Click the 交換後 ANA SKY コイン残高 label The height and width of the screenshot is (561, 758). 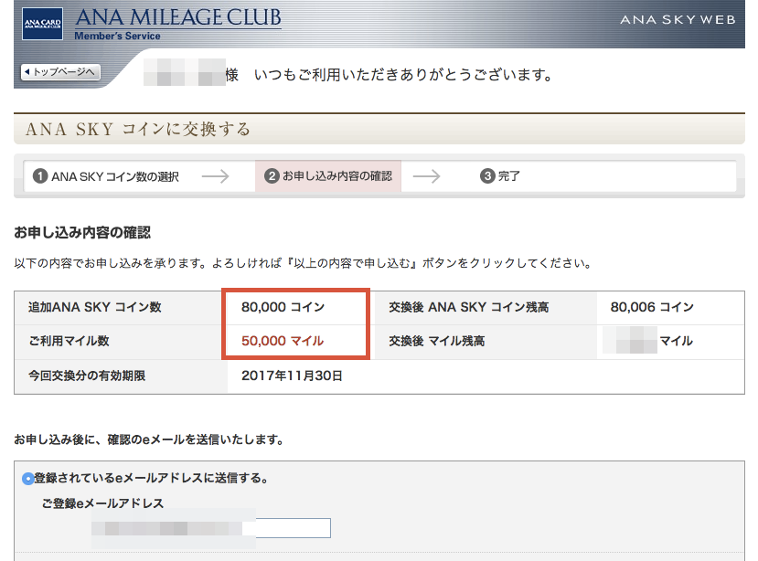tap(468, 307)
